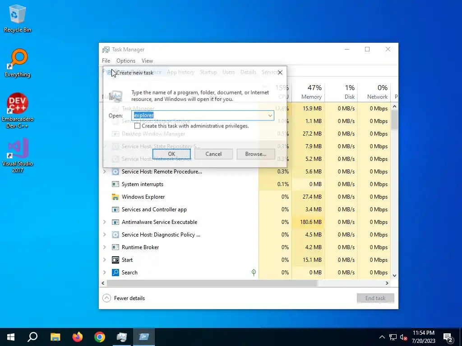The image size is (462, 346).
Task: Click the Browse... button
Action: tap(255, 154)
